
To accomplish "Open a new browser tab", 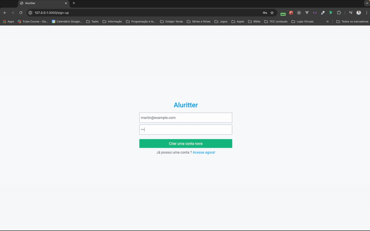I will point(74,3).
